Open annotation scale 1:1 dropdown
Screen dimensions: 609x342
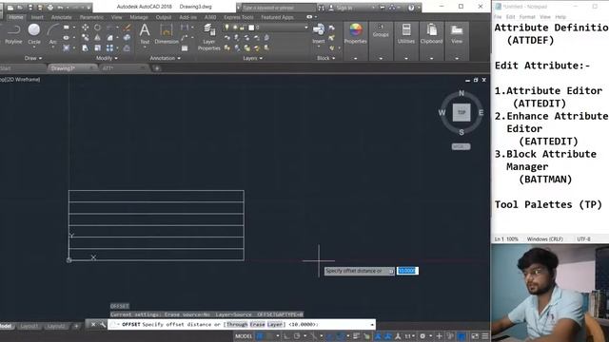click(410, 336)
